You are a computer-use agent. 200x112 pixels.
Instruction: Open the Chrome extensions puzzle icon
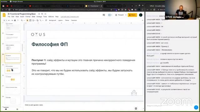[132, 10]
